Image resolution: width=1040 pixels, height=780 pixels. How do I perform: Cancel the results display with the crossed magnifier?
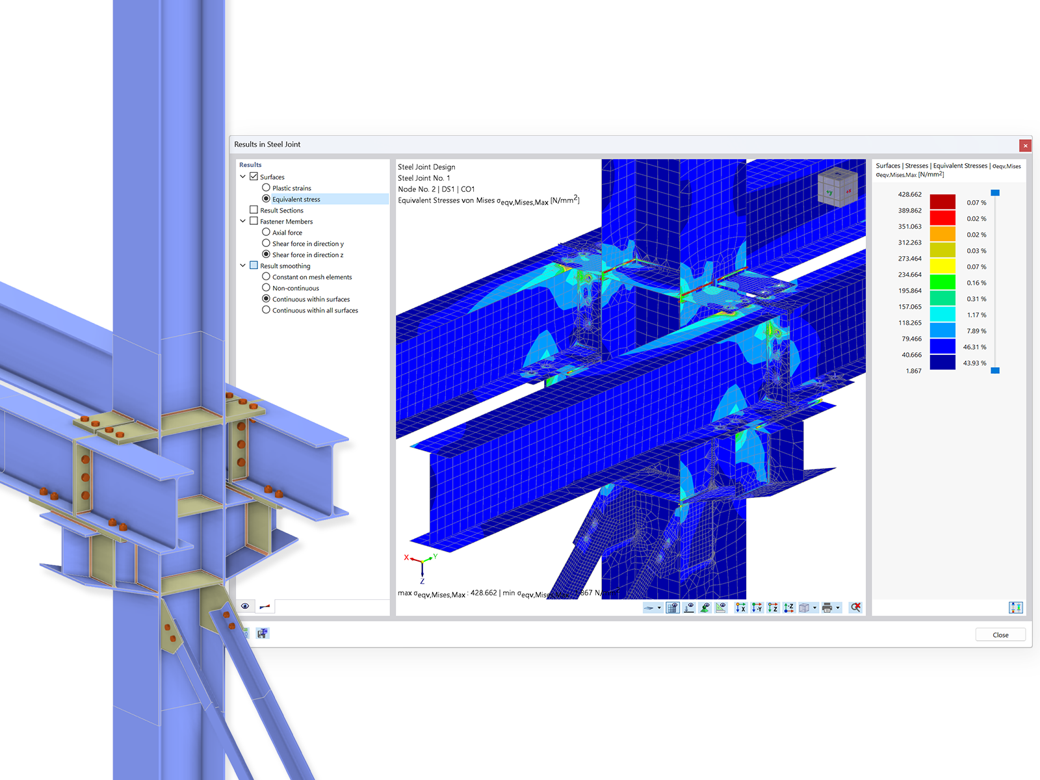855,608
